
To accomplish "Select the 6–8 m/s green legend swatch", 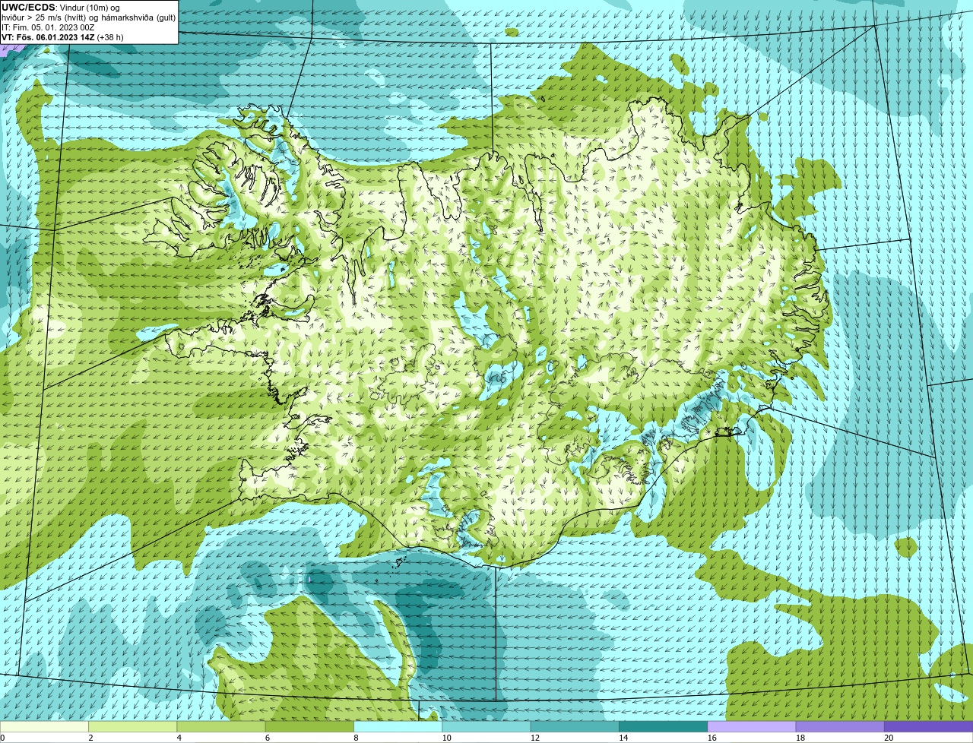I will point(309,726).
